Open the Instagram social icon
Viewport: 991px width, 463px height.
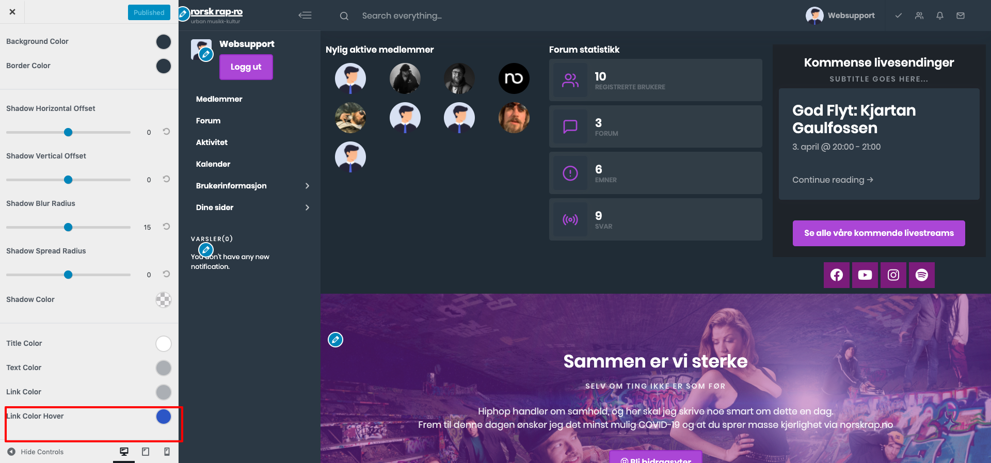point(893,275)
